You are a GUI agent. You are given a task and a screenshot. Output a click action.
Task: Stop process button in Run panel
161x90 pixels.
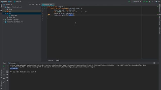[x=4, y=69]
